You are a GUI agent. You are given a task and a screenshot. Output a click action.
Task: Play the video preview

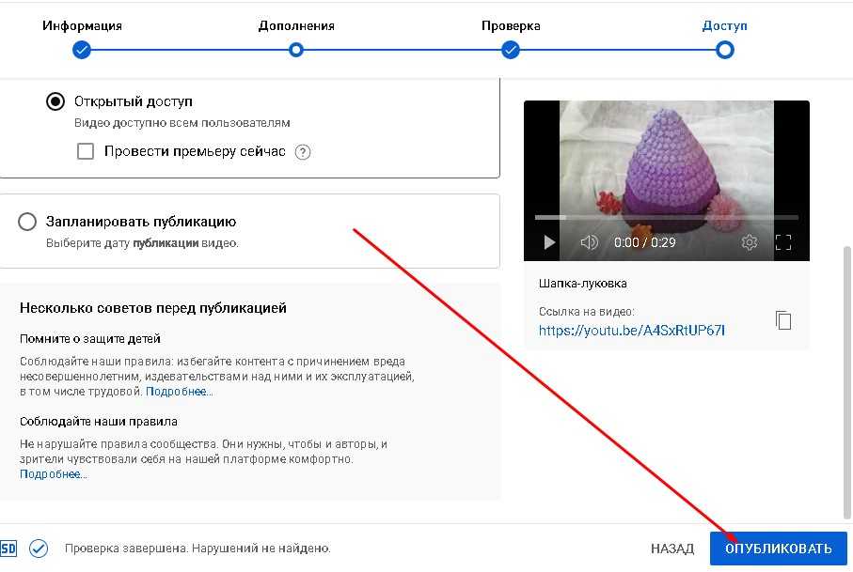[550, 242]
